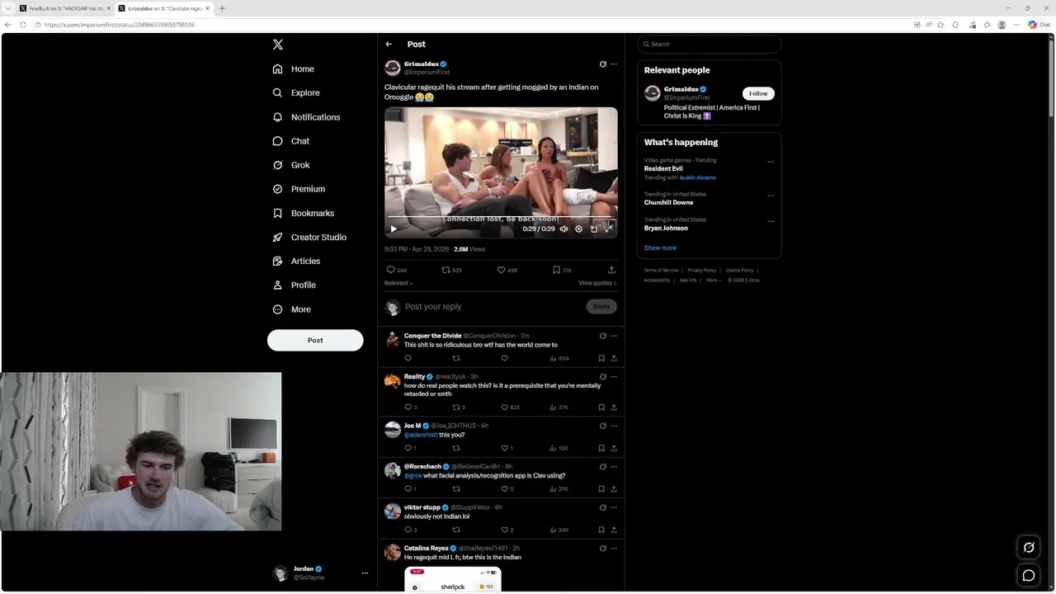
Task: Open the floating chat messages button
Action: coord(1029,576)
